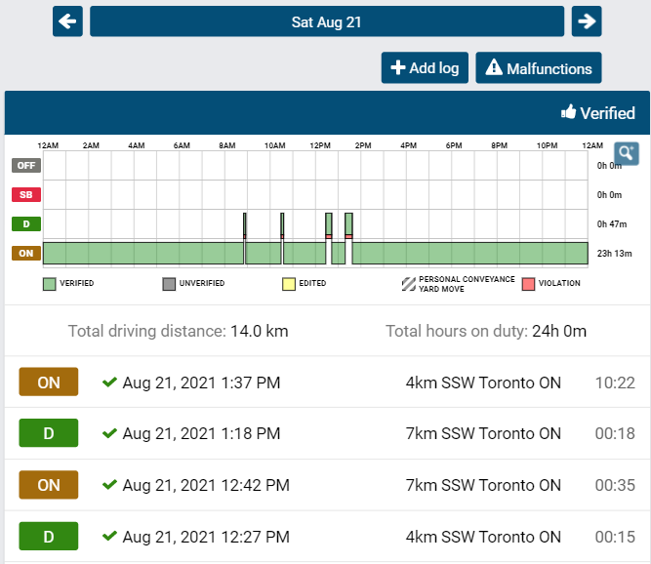Click checkmark beside 12:27 PM entry
This screenshot has width=651, height=564.
pyautogui.click(x=109, y=536)
